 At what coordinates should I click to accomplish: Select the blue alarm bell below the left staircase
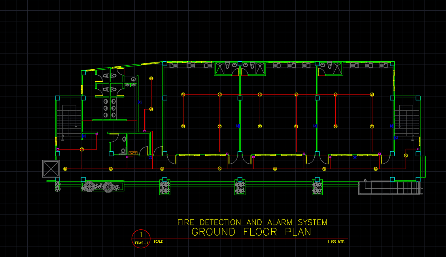[x=84, y=136]
